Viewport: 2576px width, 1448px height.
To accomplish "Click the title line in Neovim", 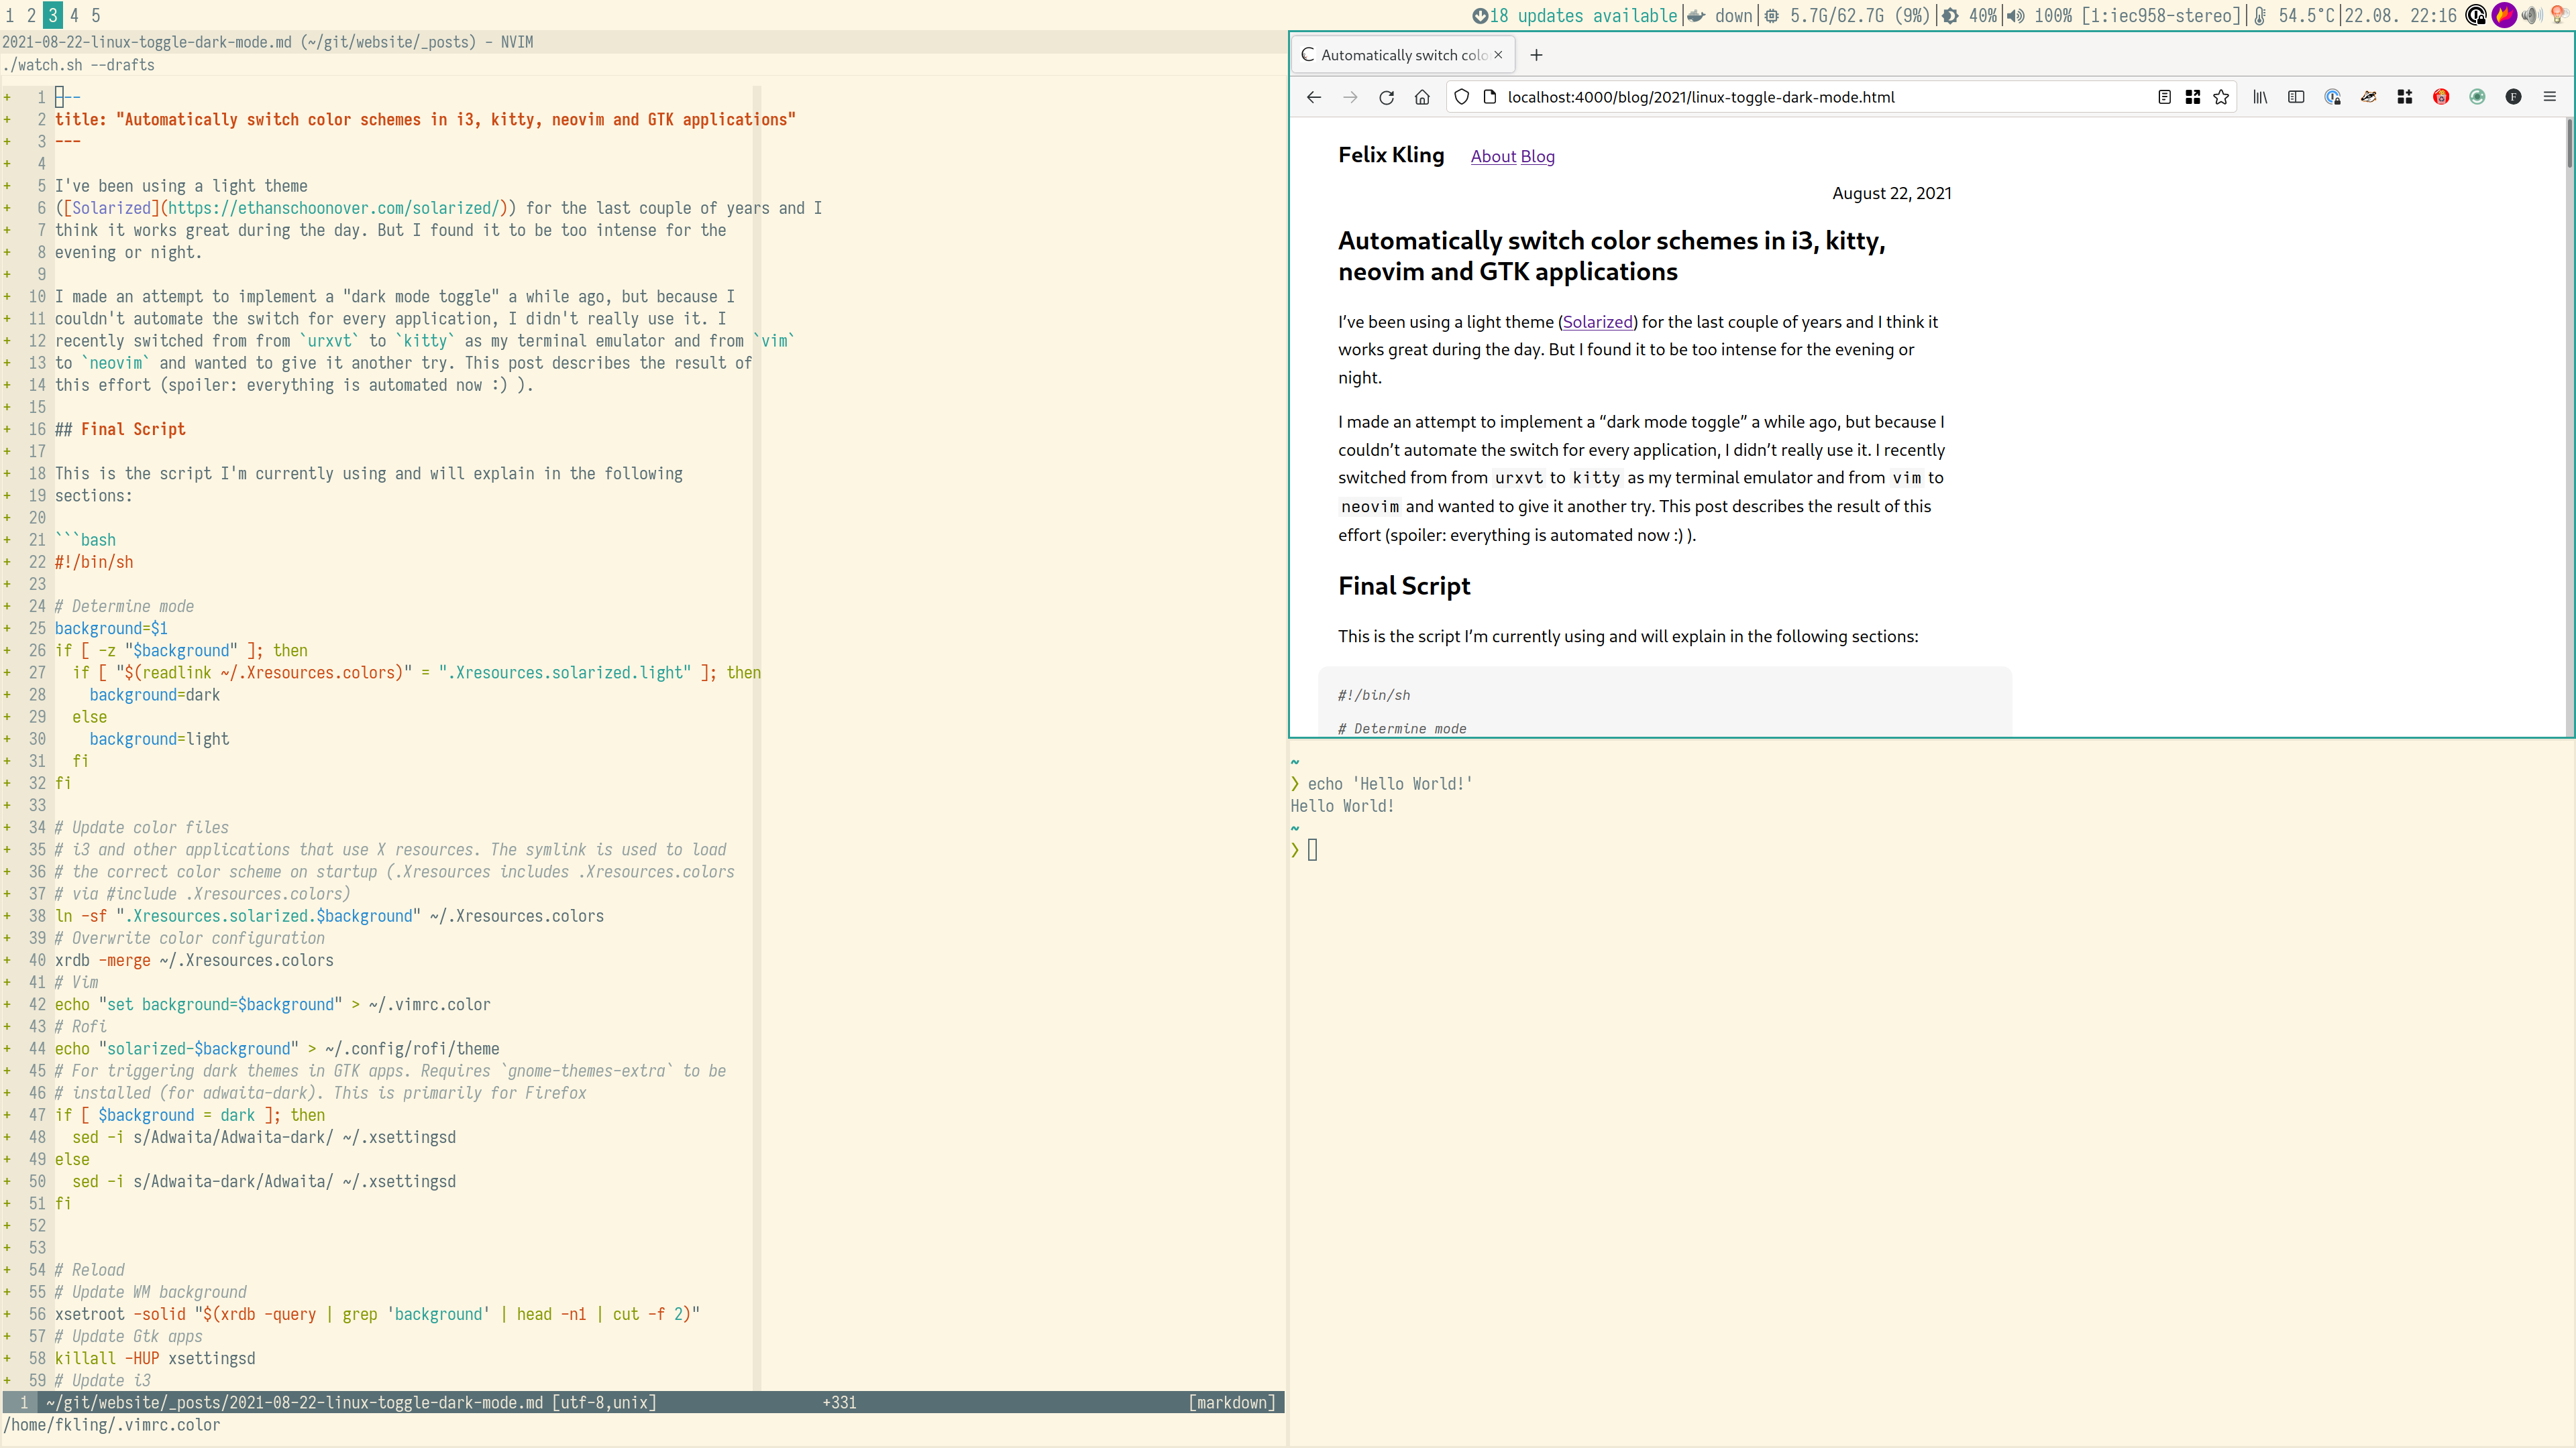I will point(425,119).
